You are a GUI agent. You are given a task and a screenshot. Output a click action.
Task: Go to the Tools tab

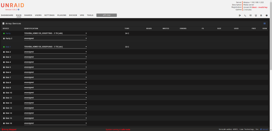(x=90, y=15)
